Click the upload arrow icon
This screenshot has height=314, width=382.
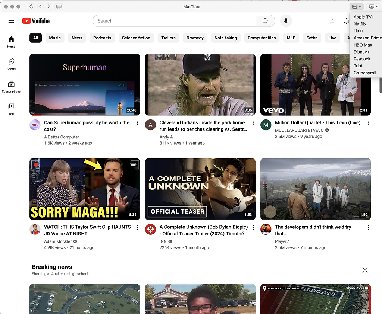tap(332, 21)
